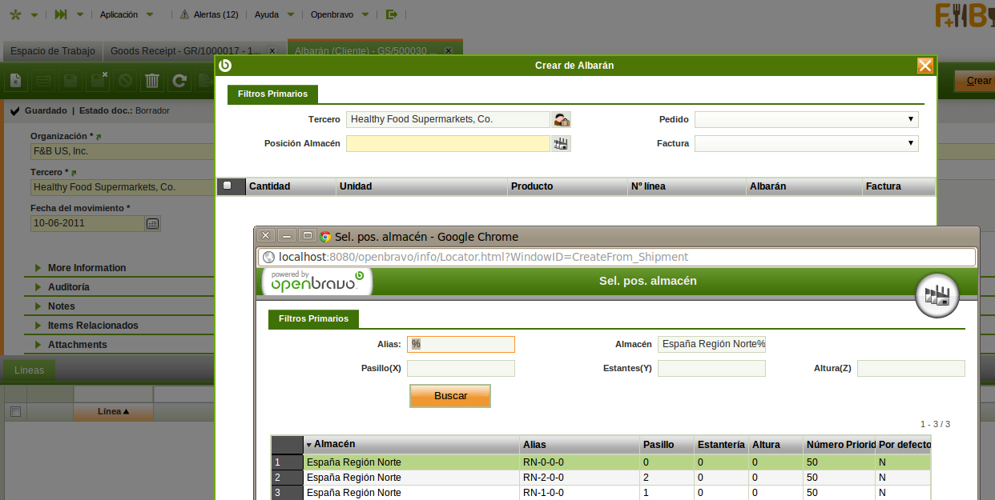Click the logout icon in top bar

coord(391,14)
